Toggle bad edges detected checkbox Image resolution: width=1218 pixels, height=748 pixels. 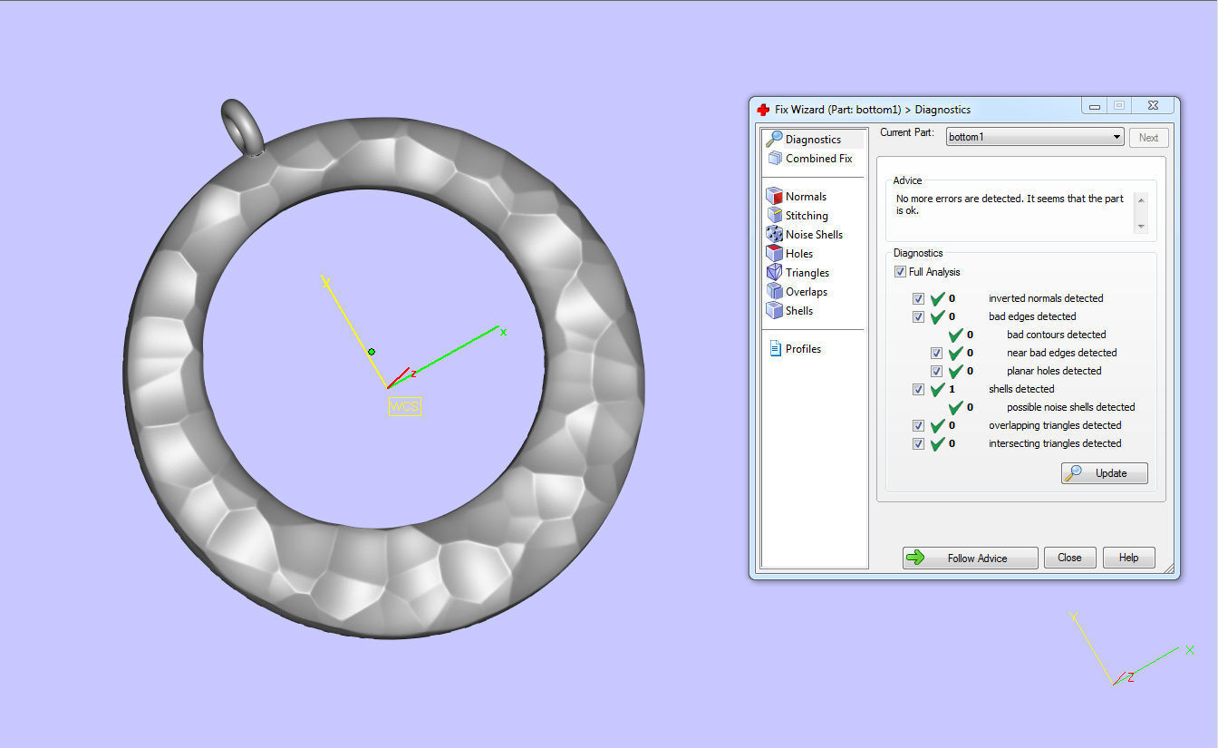(x=918, y=316)
